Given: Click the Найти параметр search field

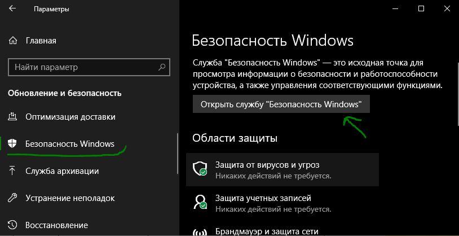Looking at the screenshot, I should tap(89, 67).
